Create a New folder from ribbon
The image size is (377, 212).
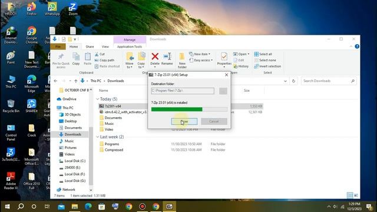182,61
